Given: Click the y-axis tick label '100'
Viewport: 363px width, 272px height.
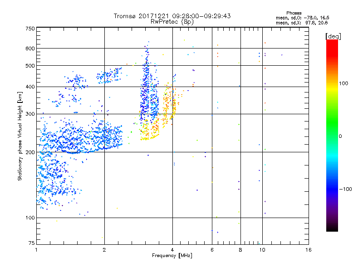Looking at the screenshot, I should pos(30,218).
